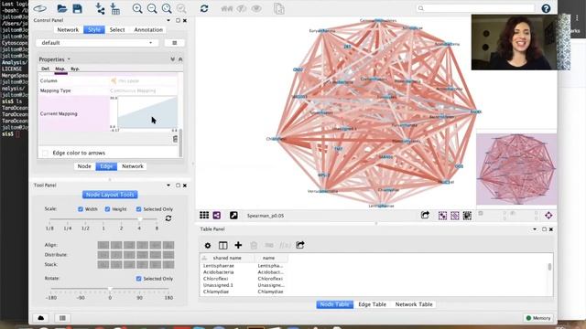Open function builder f(x) icon

tap(285, 245)
